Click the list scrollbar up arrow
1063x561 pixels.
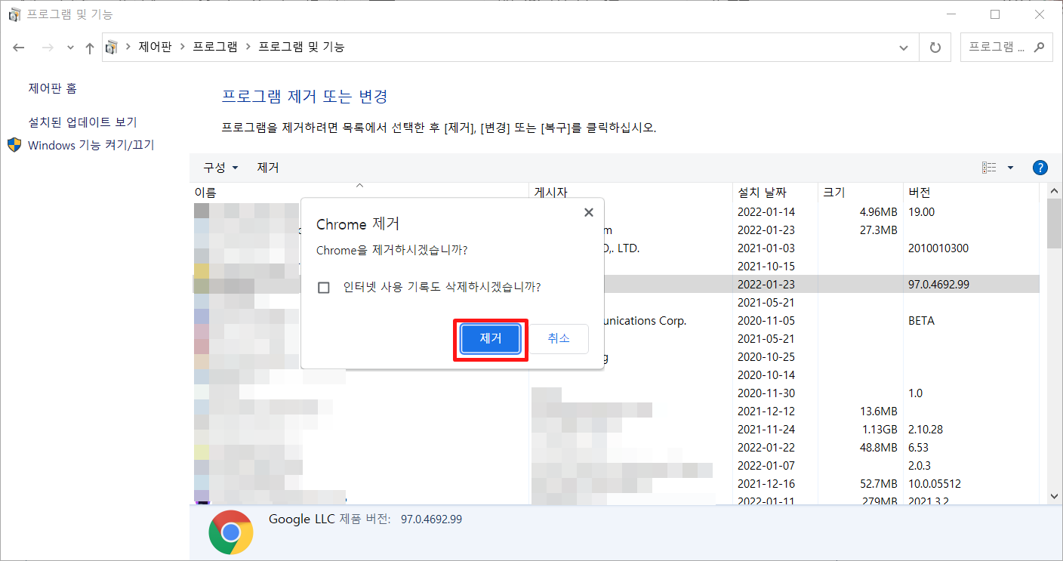1055,192
